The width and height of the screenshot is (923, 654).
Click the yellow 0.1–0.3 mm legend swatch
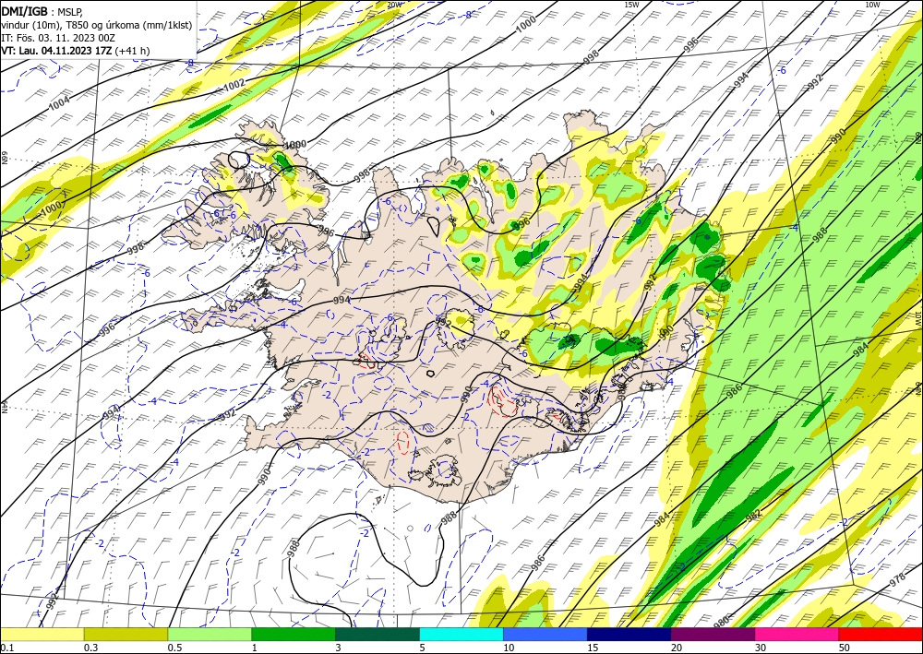click(x=42, y=635)
